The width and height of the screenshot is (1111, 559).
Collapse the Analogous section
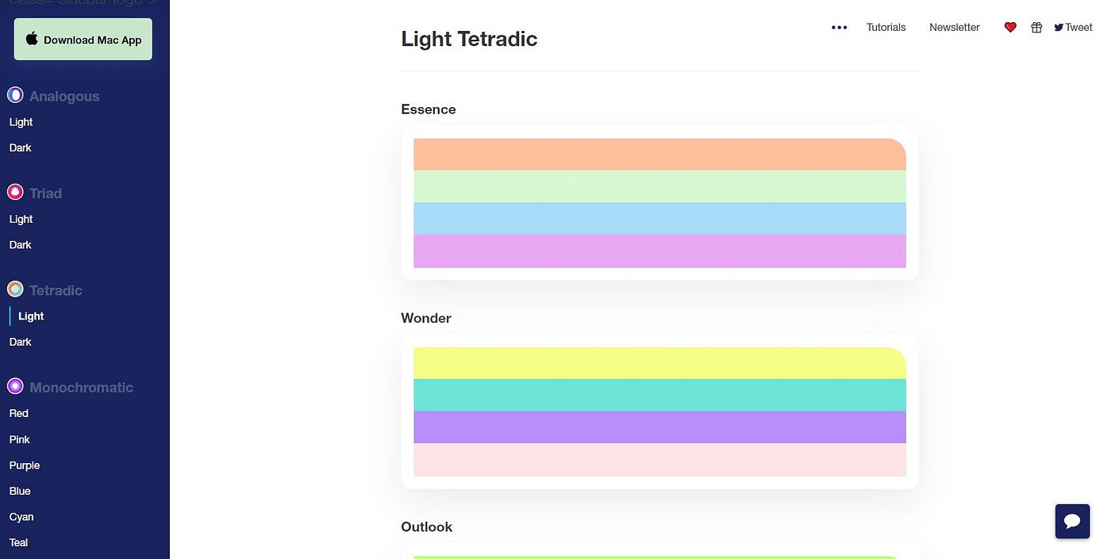pos(64,96)
